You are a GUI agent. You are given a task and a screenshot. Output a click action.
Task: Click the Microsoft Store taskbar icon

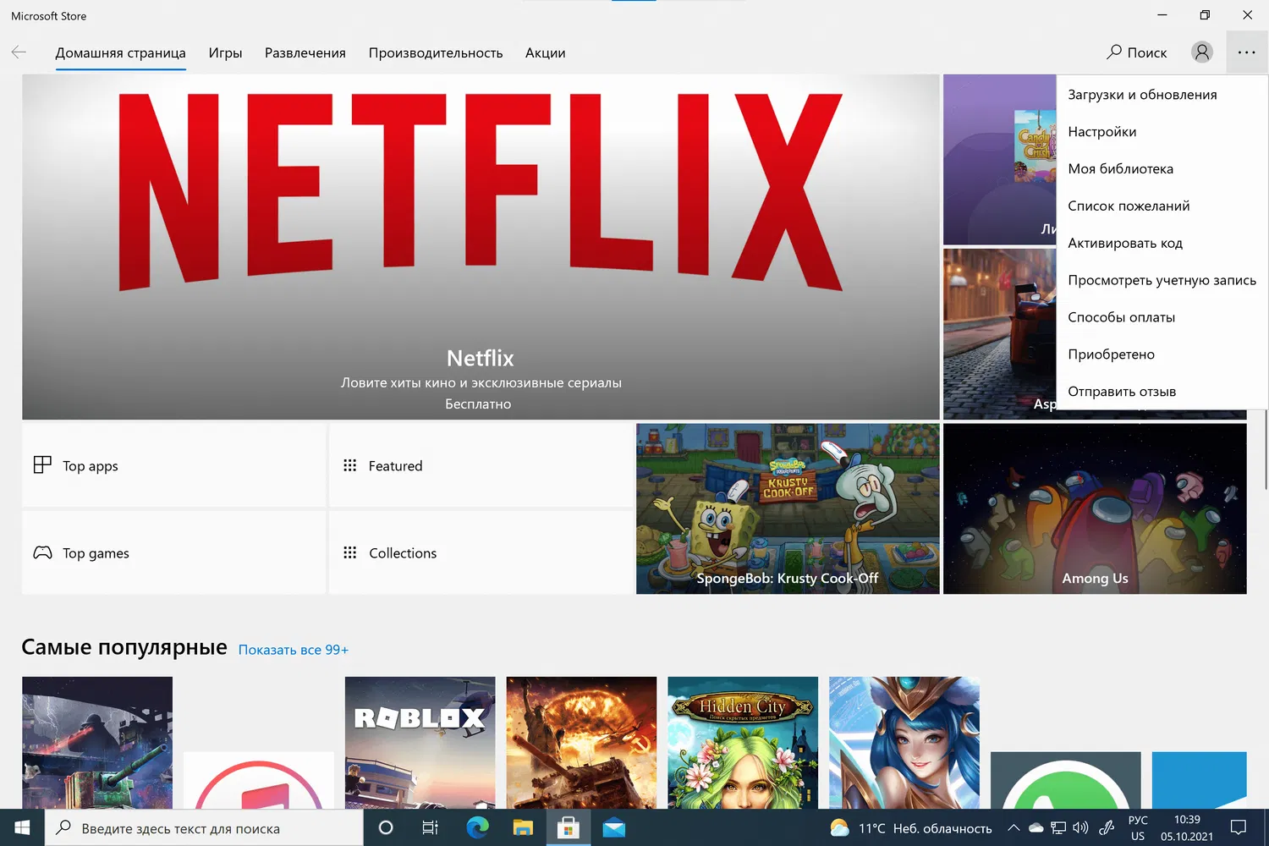(x=569, y=827)
